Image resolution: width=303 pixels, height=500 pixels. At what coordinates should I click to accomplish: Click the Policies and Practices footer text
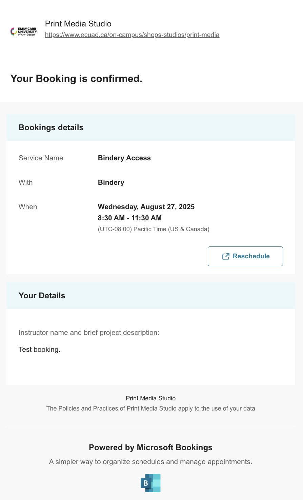click(x=150, y=408)
